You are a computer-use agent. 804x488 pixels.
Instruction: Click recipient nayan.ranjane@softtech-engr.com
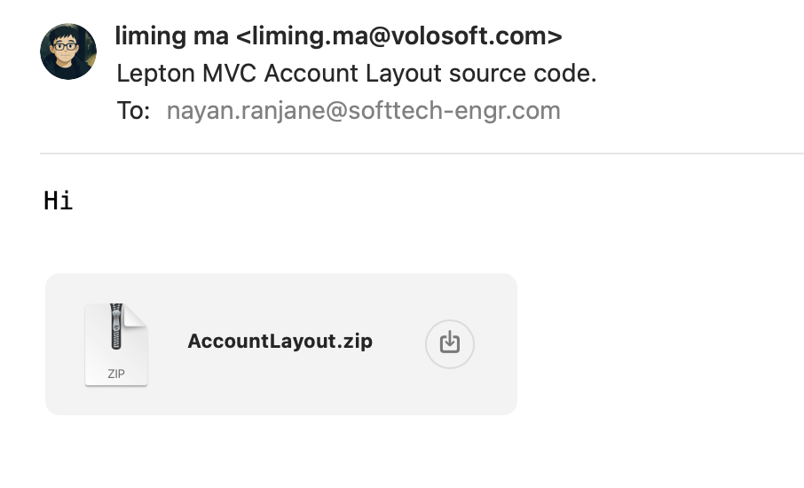pyautogui.click(x=363, y=111)
